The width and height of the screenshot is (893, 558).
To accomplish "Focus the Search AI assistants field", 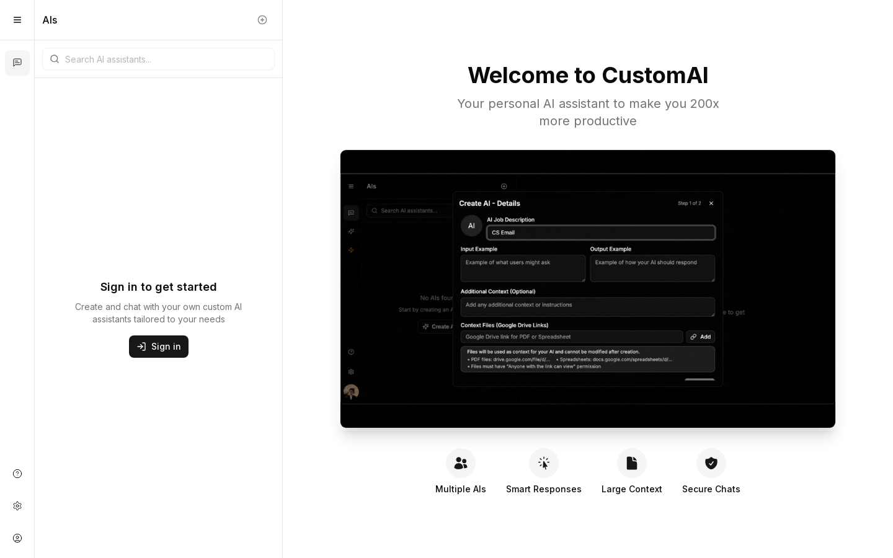I will 158,59.
